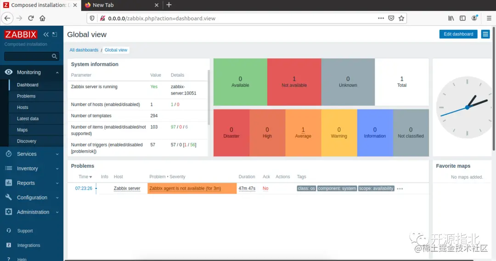Click the Zabbix logo

21,34
